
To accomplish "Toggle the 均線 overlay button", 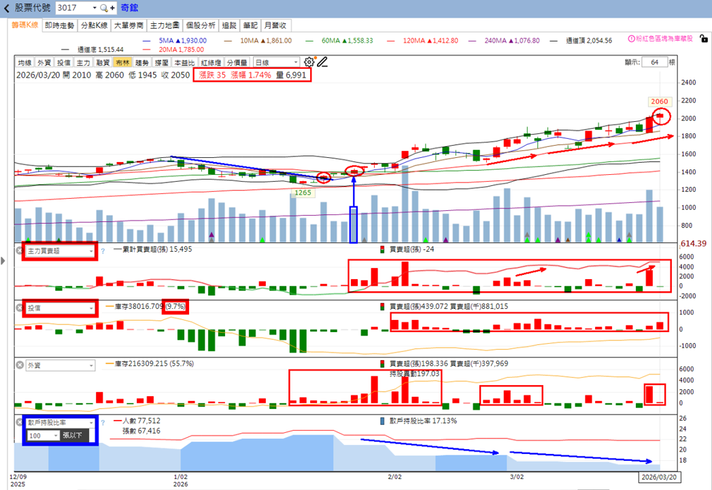I will pyautogui.click(x=24, y=63).
